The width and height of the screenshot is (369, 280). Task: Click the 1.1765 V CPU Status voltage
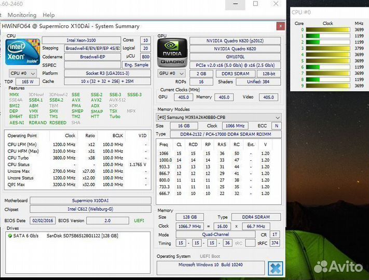(138, 164)
